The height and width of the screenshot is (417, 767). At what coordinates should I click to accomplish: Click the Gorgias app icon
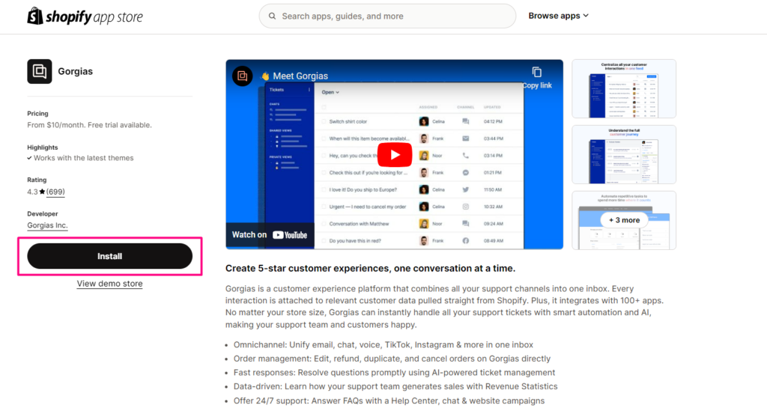click(40, 71)
